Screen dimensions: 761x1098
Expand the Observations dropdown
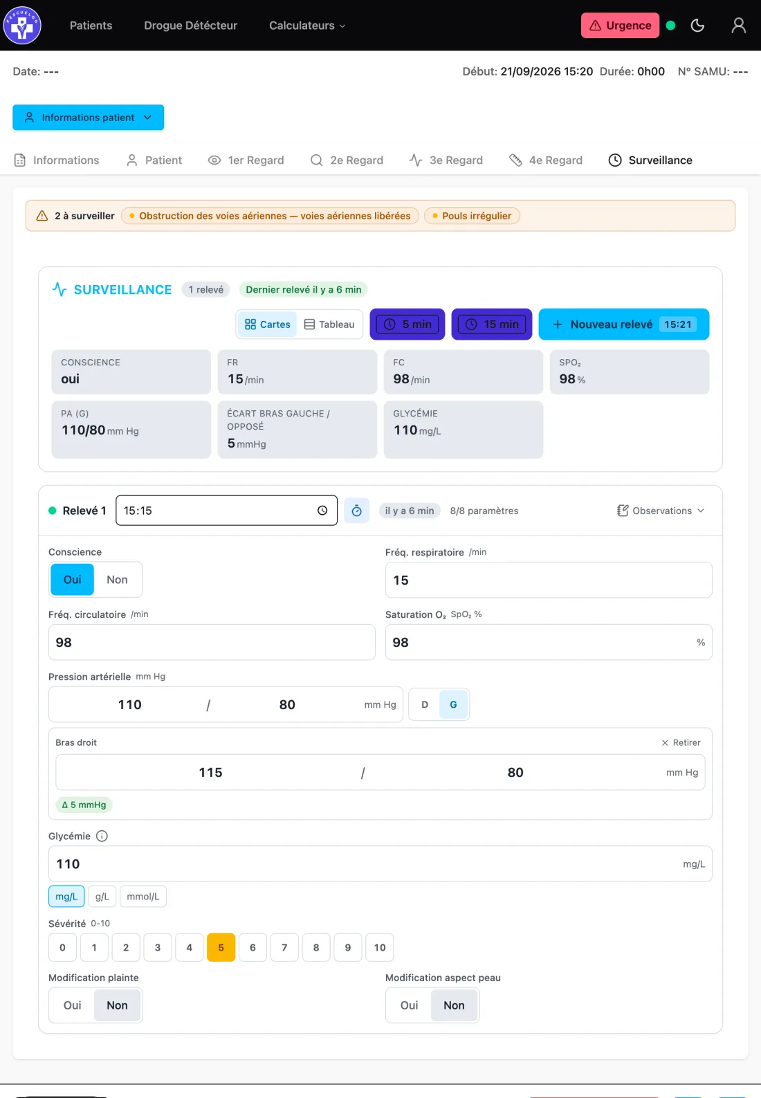(x=661, y=511)
